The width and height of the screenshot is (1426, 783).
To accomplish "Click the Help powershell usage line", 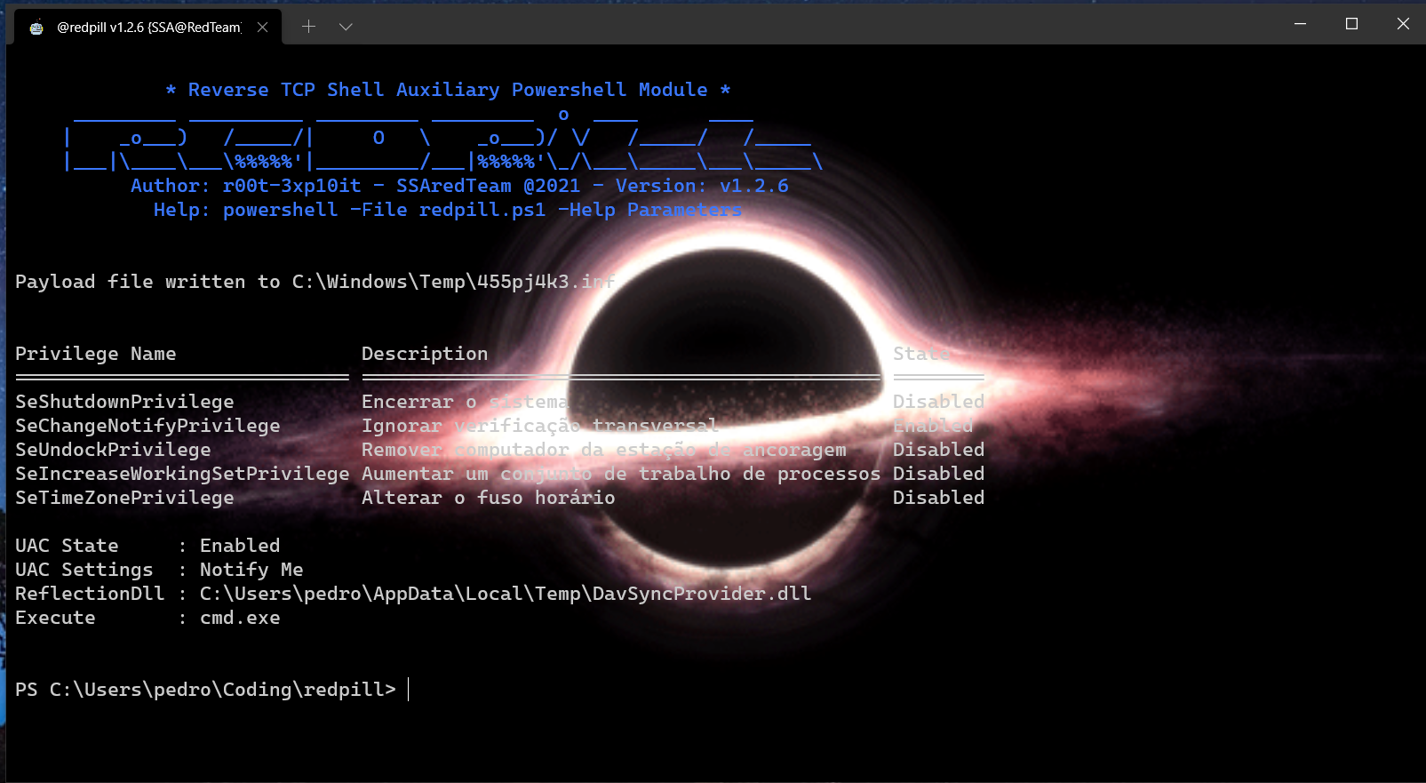I will pyautogui.click(x=448, y=210).
